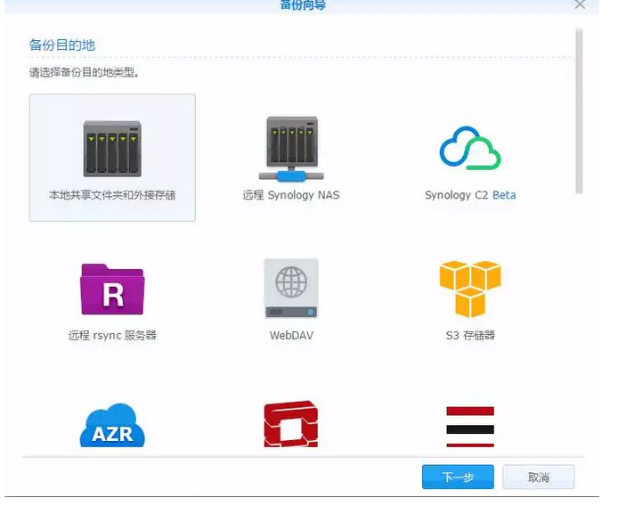Click the 远程 Synology NAS label
Viewport: 618px width, 506px height.
[291, 195]
